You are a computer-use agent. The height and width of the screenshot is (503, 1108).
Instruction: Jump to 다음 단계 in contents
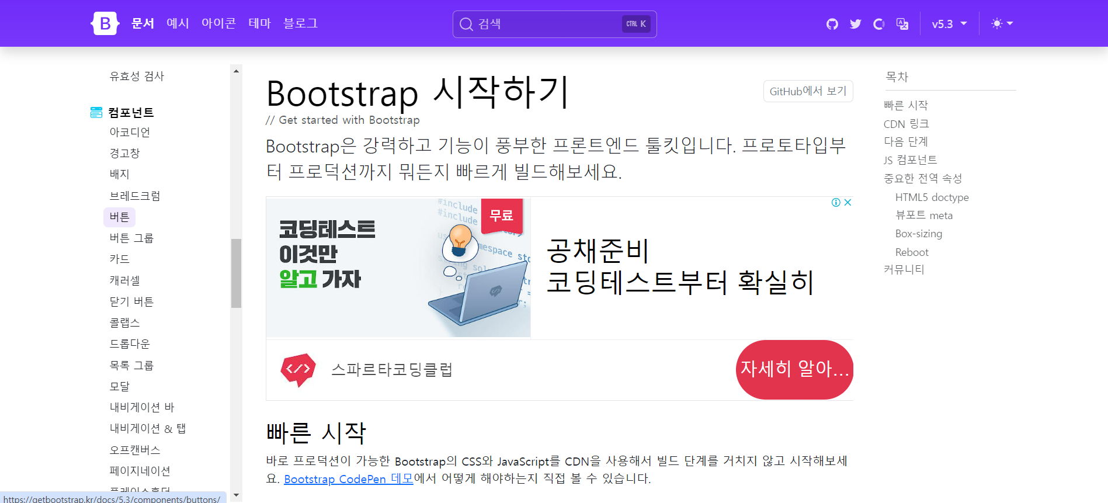pyautogui.click(x=905, y=141)
